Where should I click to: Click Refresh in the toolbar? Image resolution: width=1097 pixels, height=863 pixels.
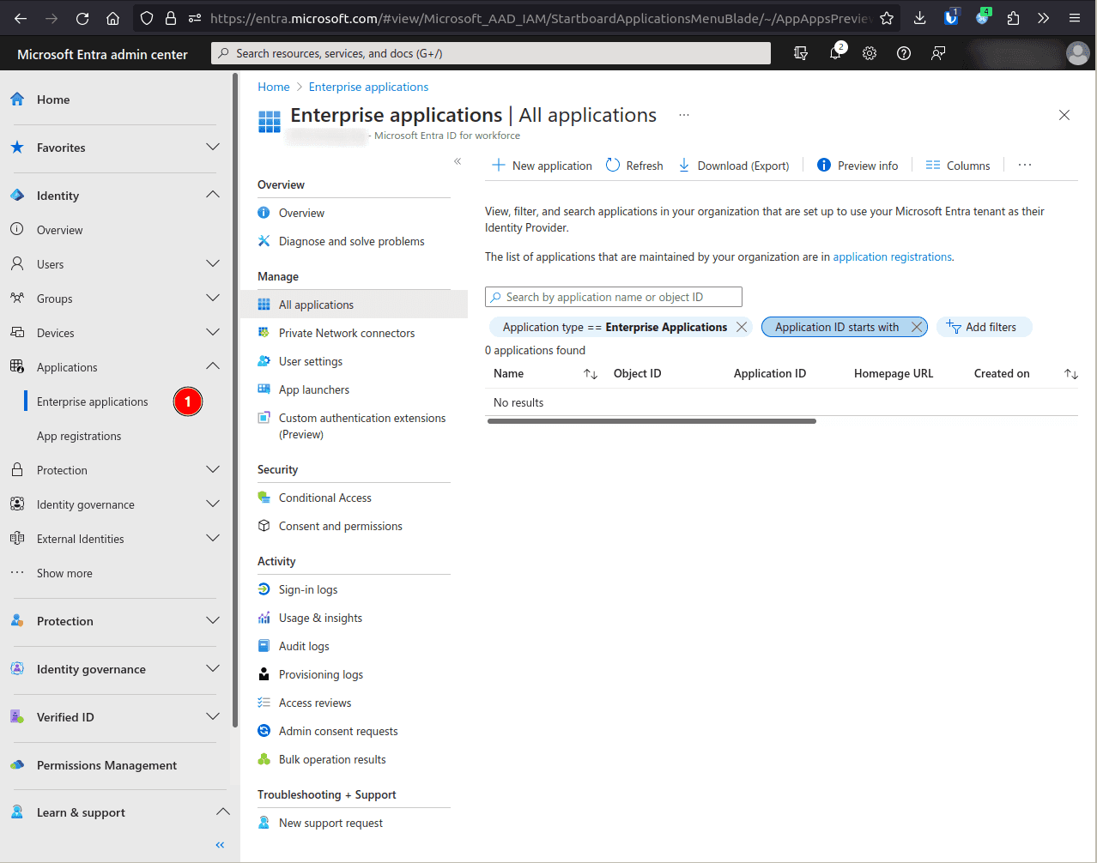click(634, 166)
